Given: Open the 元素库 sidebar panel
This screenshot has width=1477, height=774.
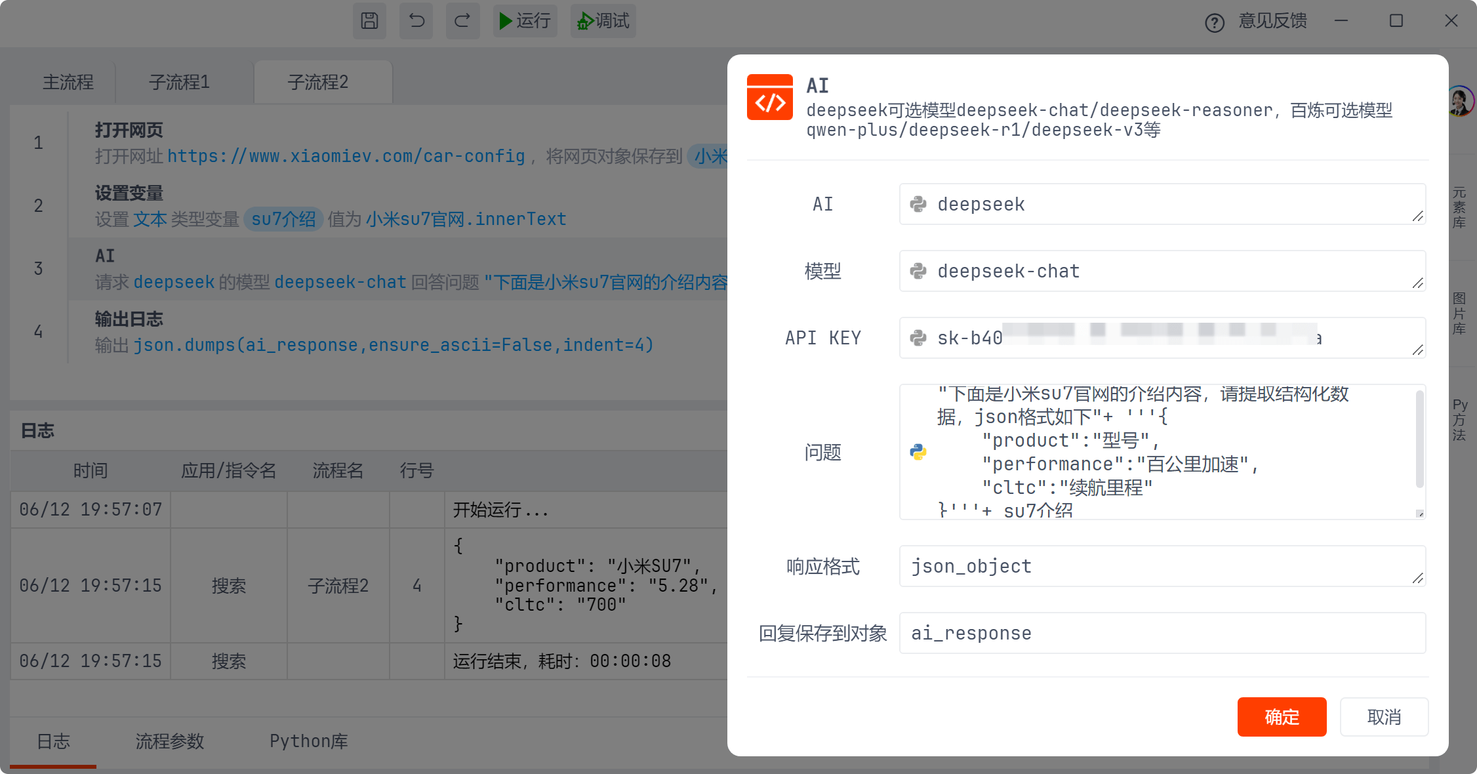Looking at the screenshot, I should (1459, 208).
